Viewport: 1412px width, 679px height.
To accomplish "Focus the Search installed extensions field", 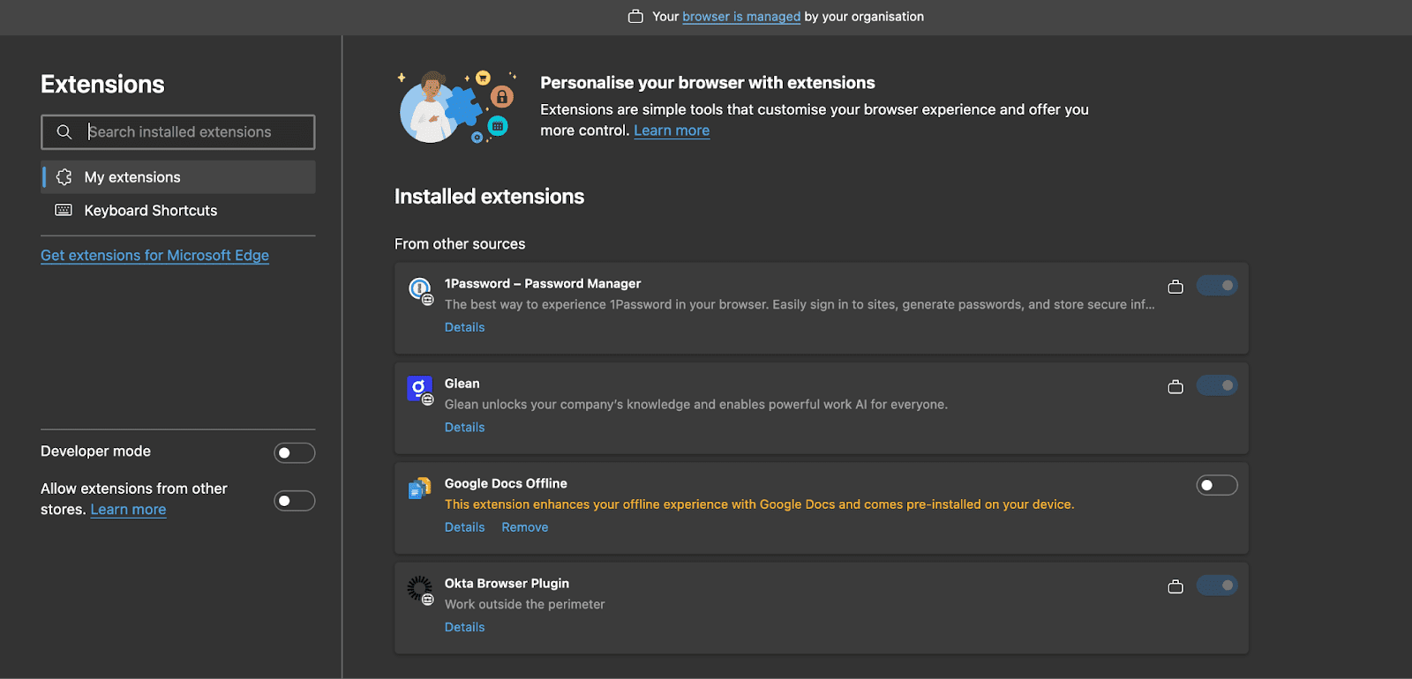I will (x=194, y=132).
